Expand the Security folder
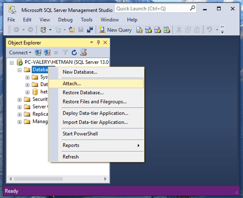The width and height of the screenshot is (243, 198). pos(20,100)
